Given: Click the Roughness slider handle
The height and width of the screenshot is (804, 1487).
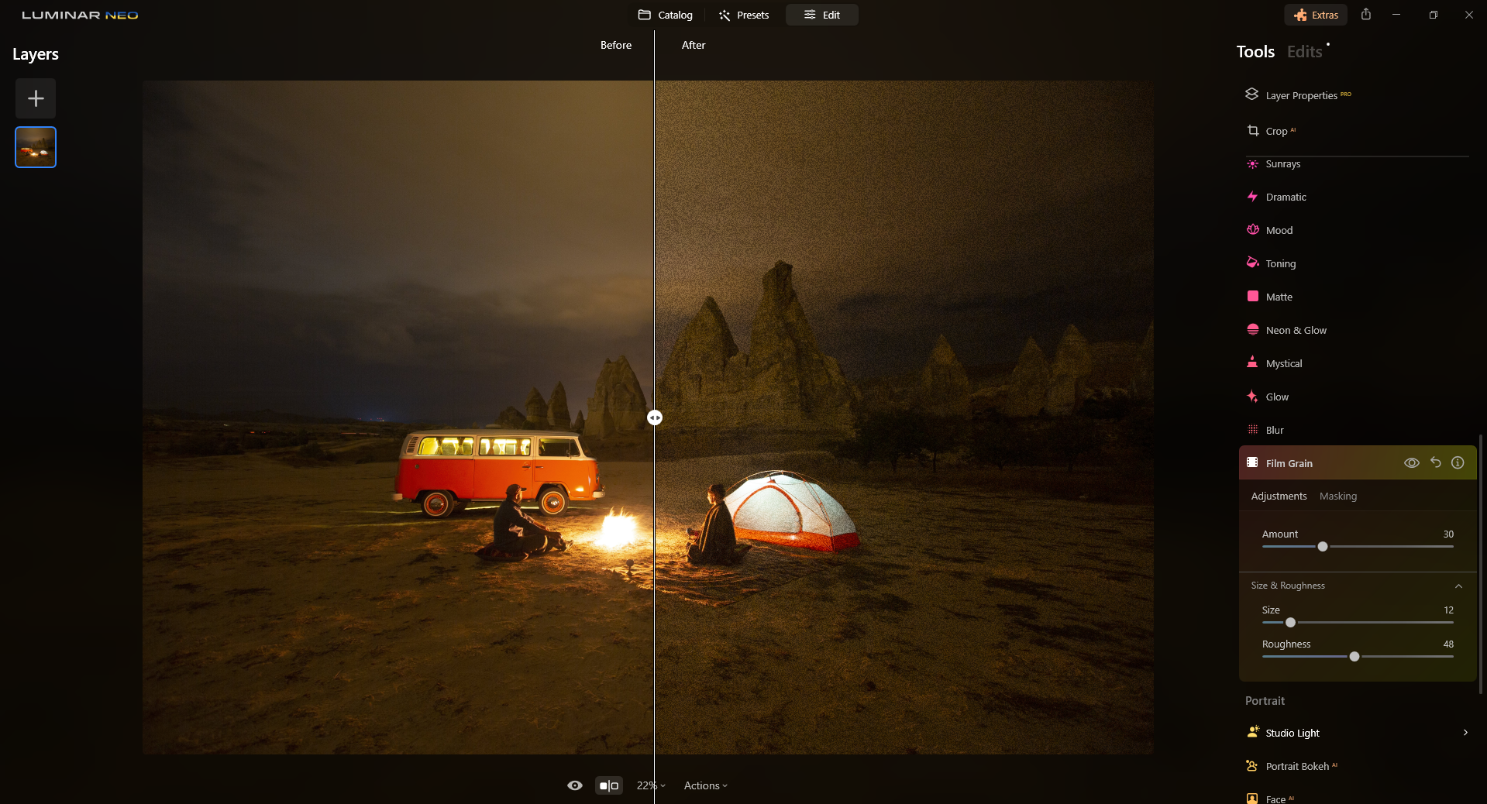Looking at the screenshot, I should tap(1354, 657).
